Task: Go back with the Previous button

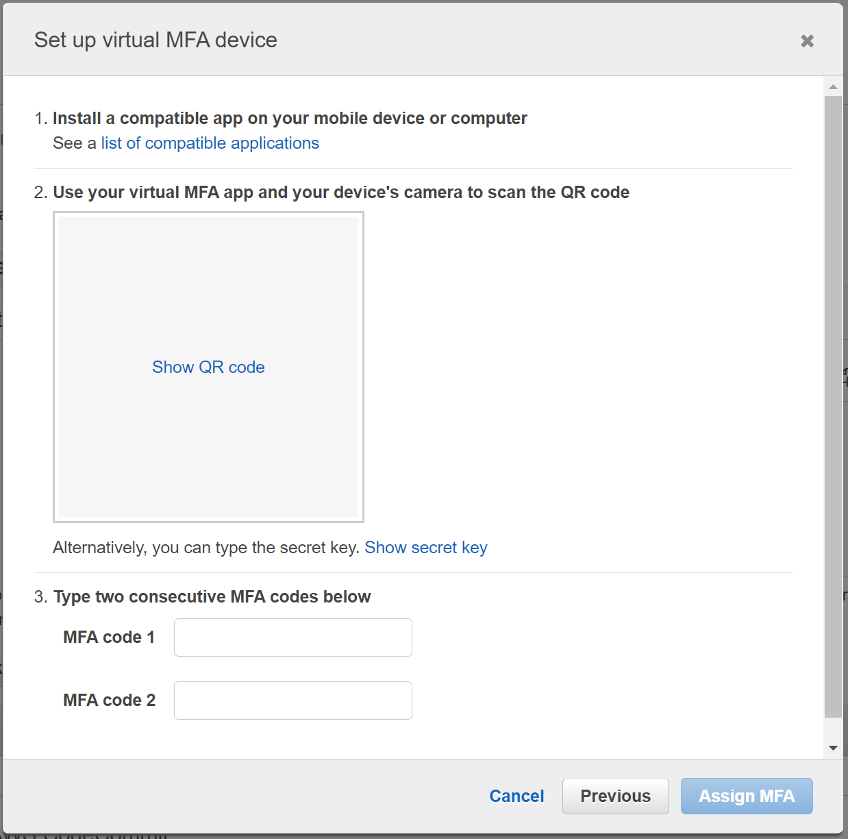Action: click(615, 796)
